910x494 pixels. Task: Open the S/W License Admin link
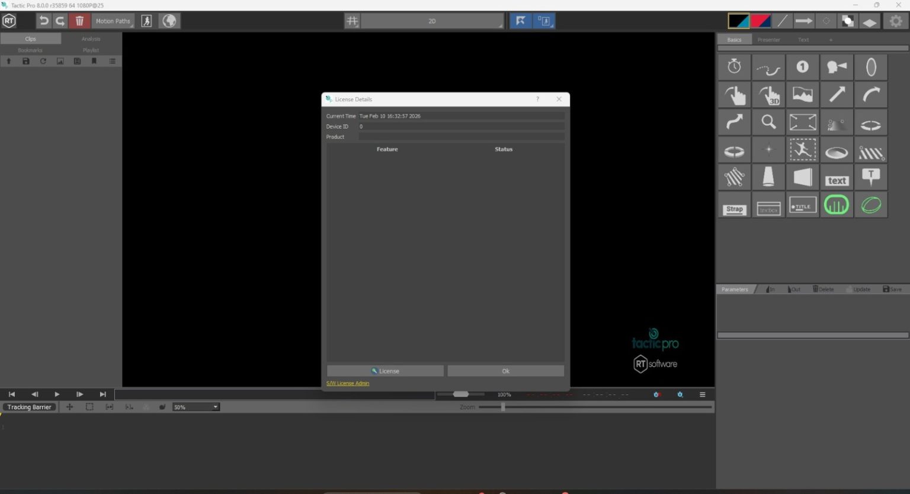(x=348, y=383)
